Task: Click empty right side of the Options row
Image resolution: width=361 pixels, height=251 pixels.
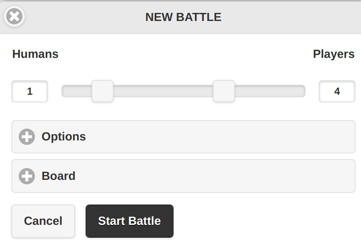Action: 294,137
